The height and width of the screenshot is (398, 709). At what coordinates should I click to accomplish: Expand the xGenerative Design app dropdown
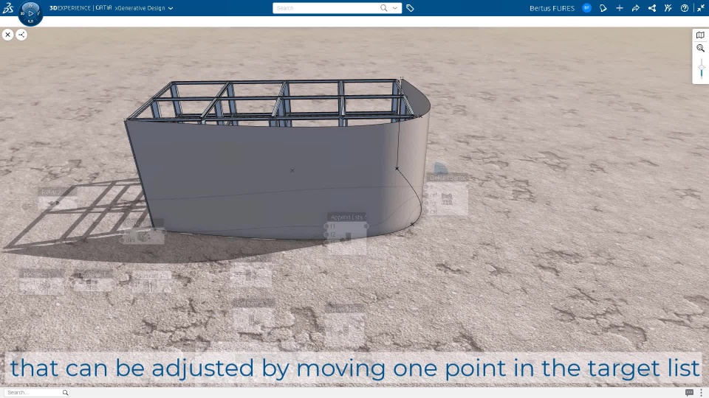[x=171, y=8]
